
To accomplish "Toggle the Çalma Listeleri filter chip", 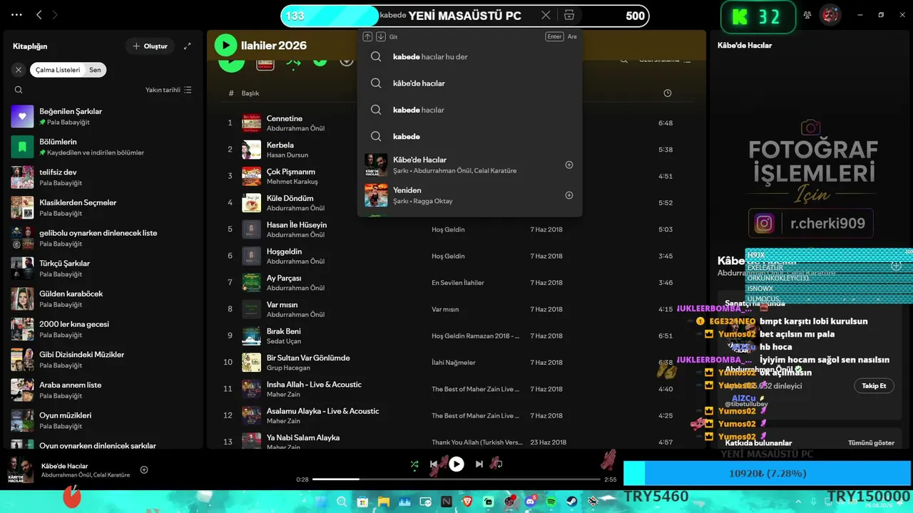I will tap(58, 70).
